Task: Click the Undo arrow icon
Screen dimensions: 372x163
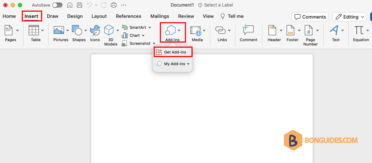Action: [89, 5]
